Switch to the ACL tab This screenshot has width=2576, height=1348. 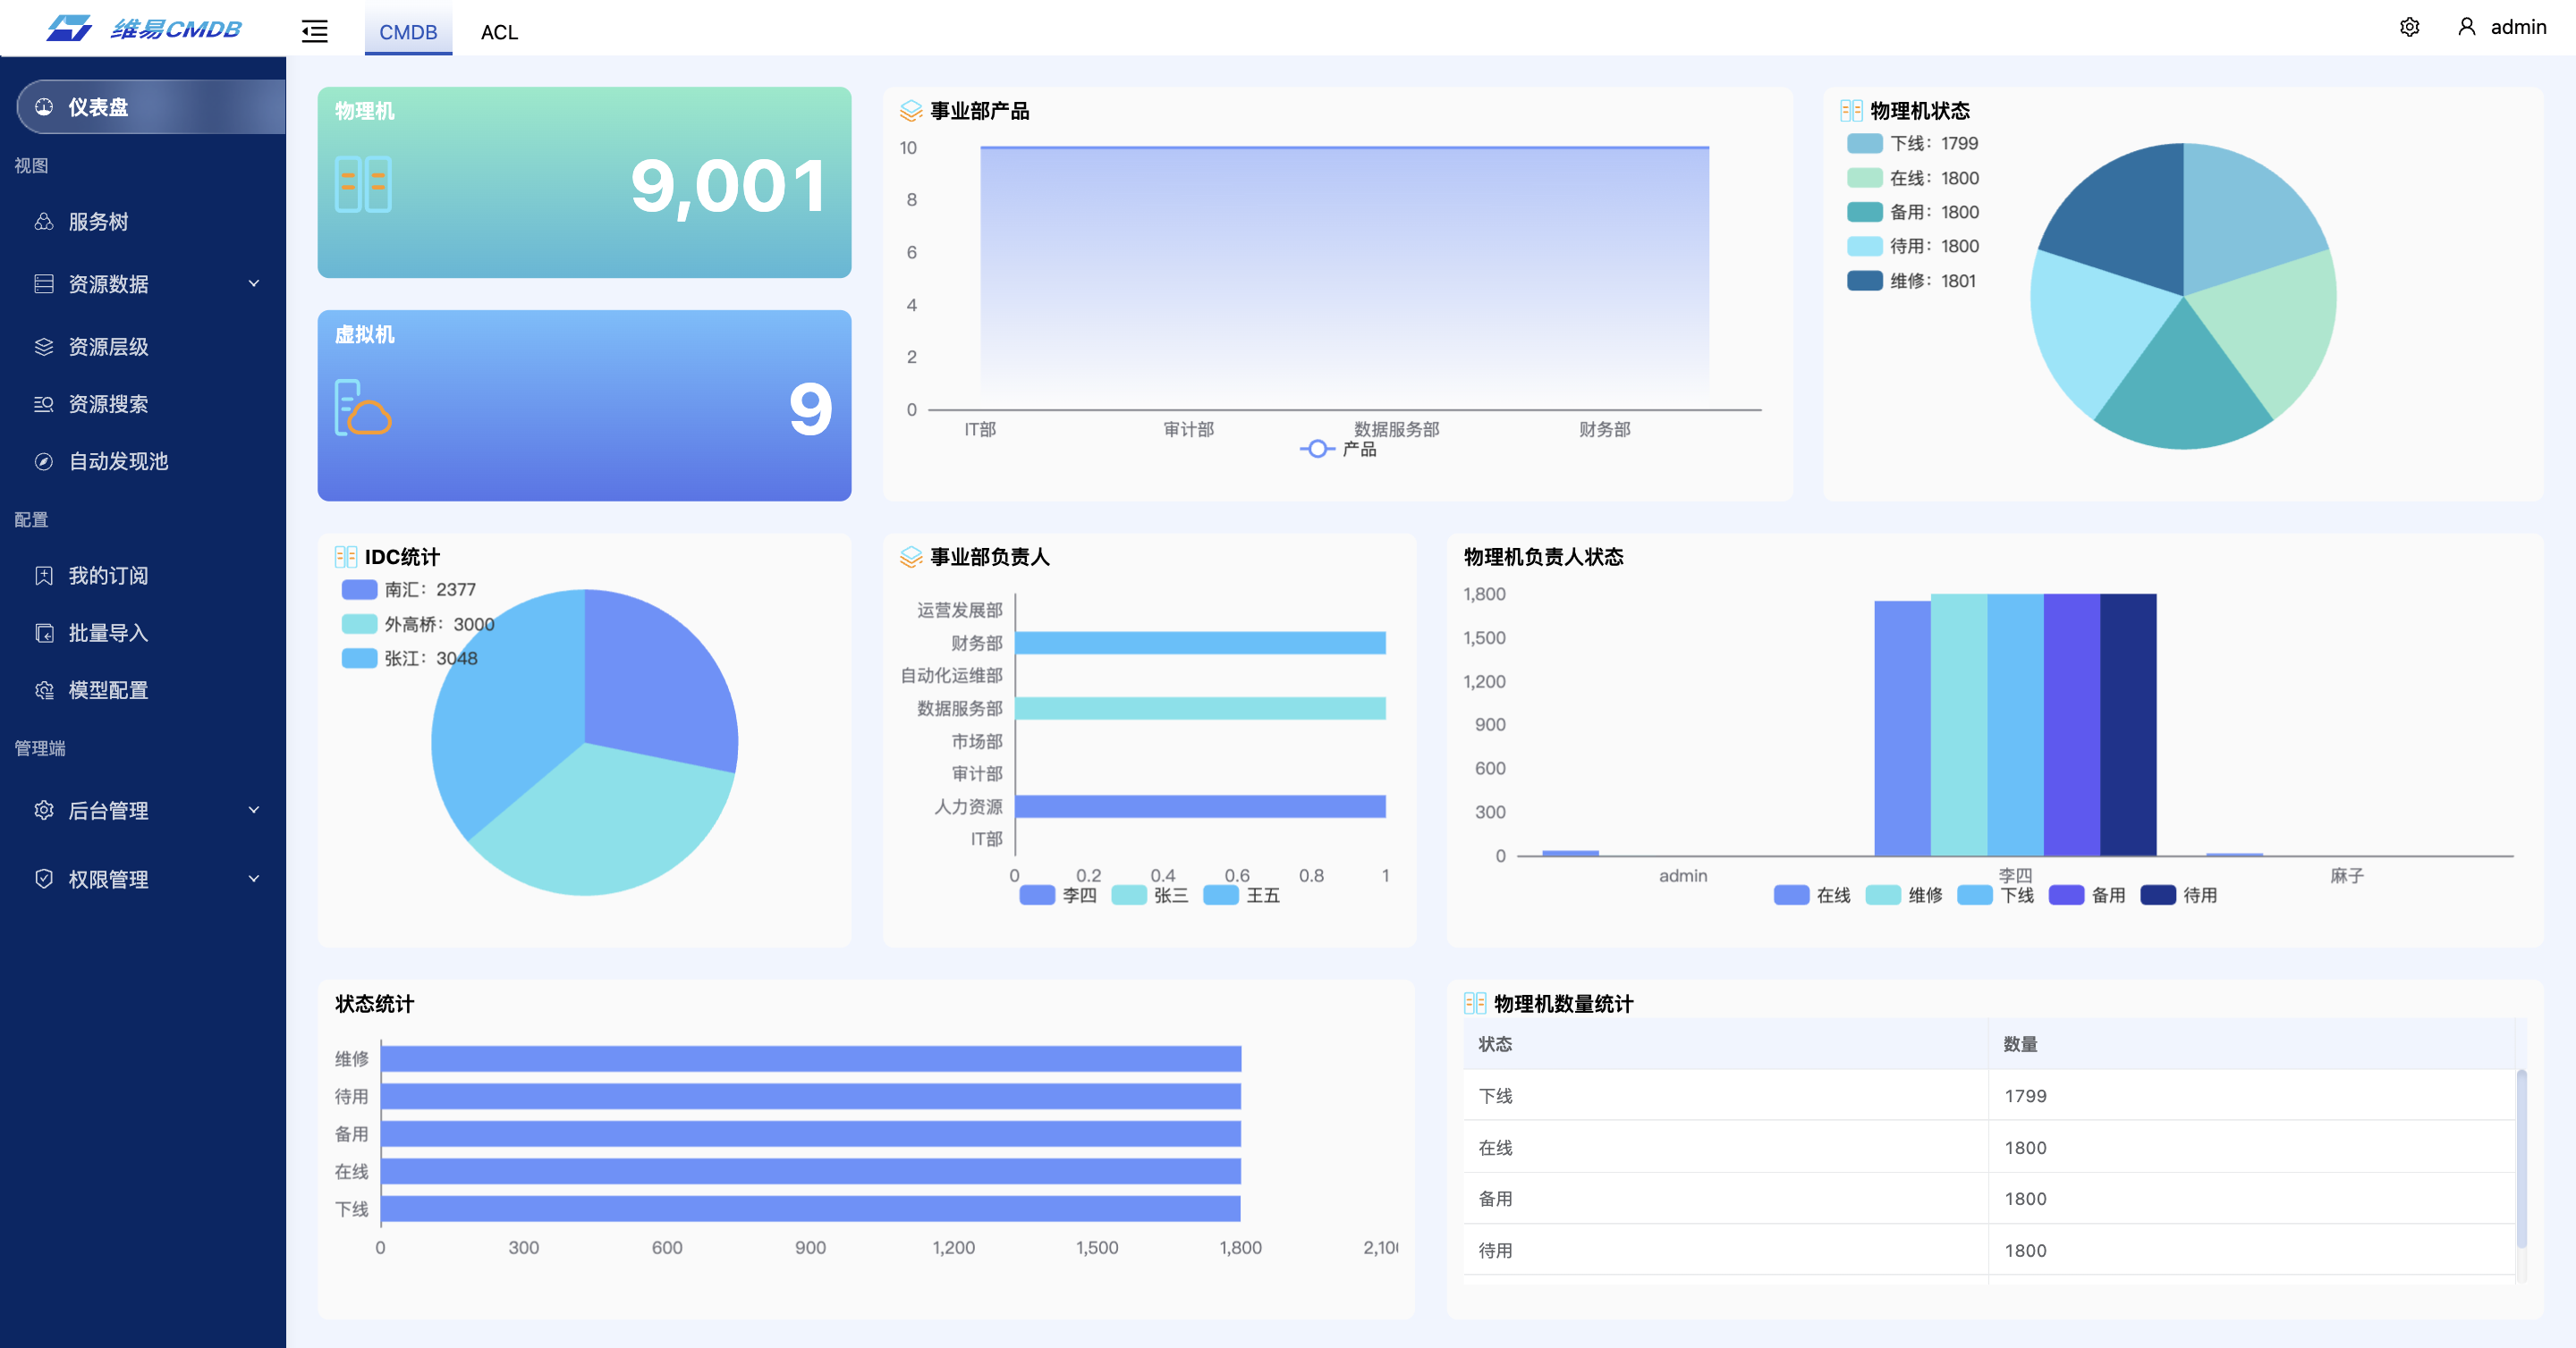pyautogui.click(x=499, y=32)
